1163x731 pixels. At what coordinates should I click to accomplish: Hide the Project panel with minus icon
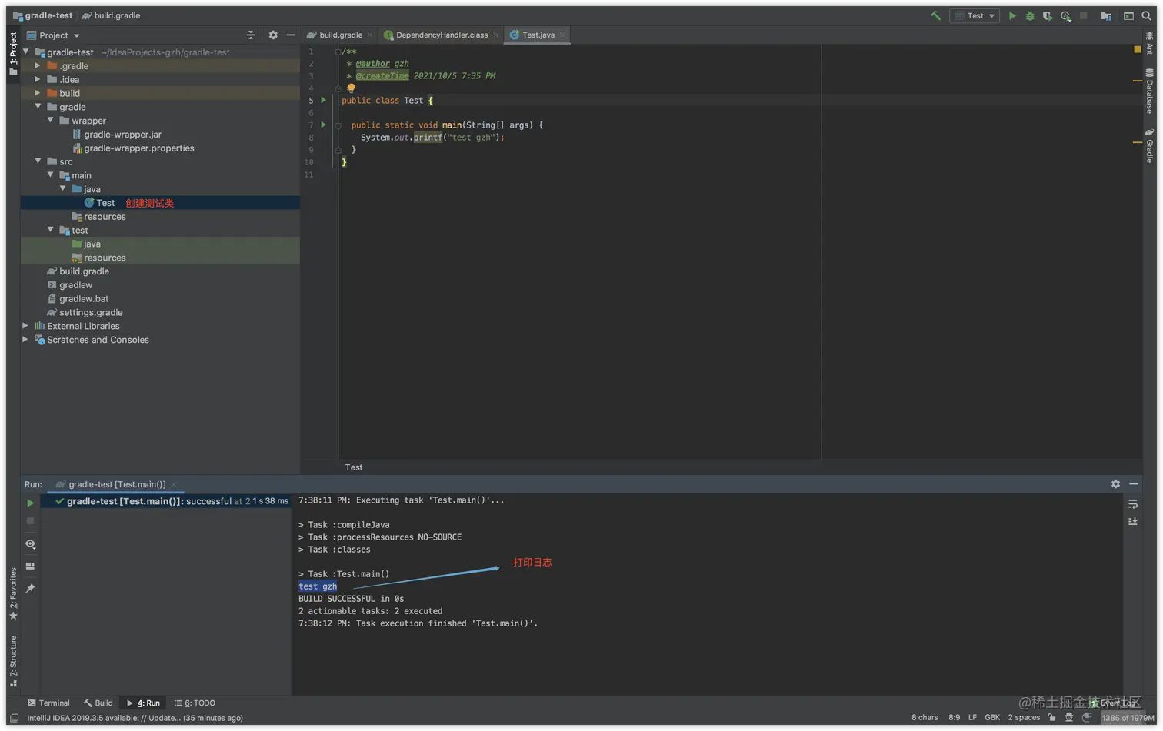291,35
